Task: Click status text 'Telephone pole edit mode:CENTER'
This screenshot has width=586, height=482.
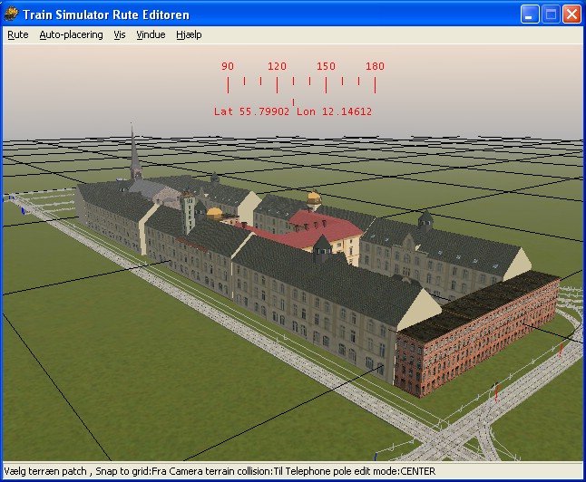Action: (359, 471)
